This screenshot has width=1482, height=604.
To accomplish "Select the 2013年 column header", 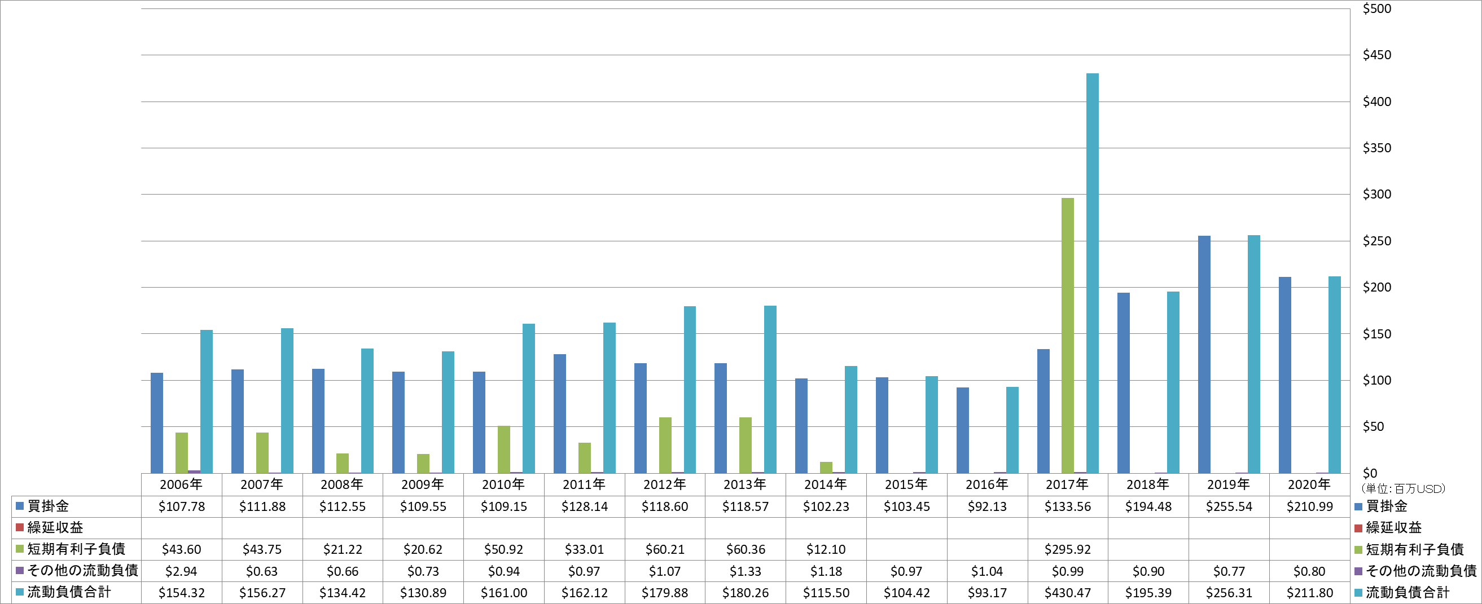I will pos(745,484).
